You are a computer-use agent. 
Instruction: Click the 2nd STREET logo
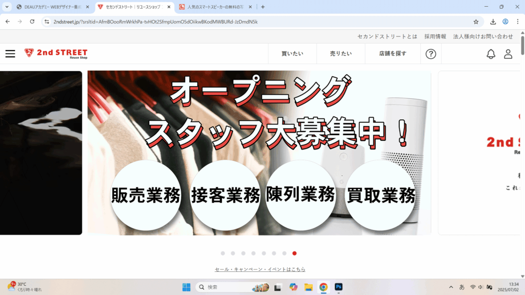[56, 54]
